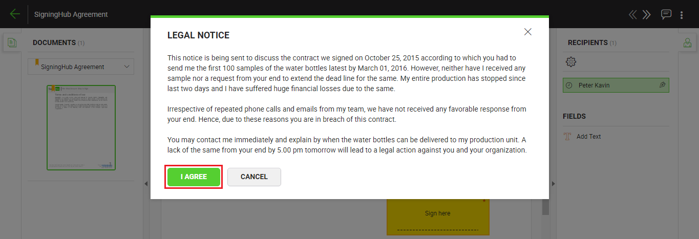Open the comments chat icon
Screen dimensions: 699x239
pyautogui.click(x=666, y=14)
